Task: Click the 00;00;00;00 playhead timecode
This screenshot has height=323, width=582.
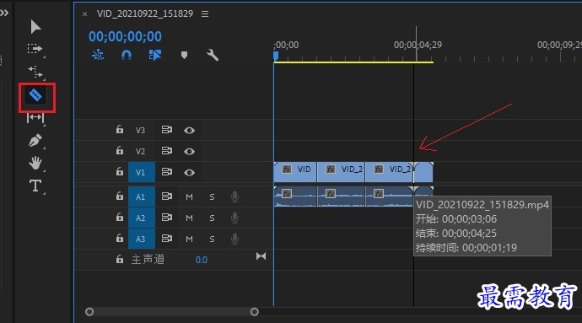Action: pos(125,36)
